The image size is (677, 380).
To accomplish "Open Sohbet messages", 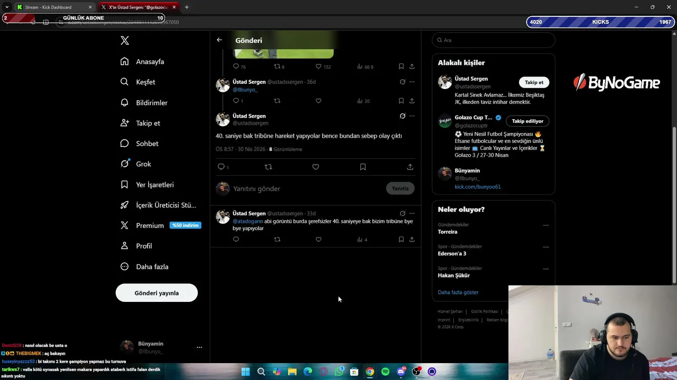I will click(139, 144).
